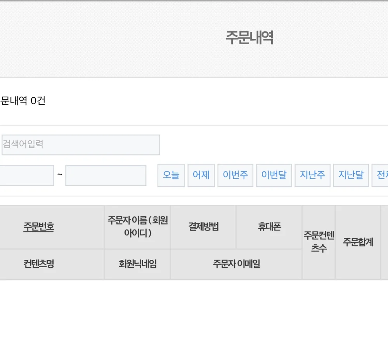
Task: Click the 주문자이메일 column header
Action: [236, 264]
